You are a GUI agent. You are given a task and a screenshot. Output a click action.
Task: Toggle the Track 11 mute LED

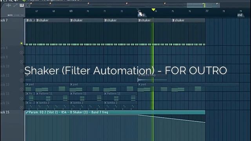point(22,80)
